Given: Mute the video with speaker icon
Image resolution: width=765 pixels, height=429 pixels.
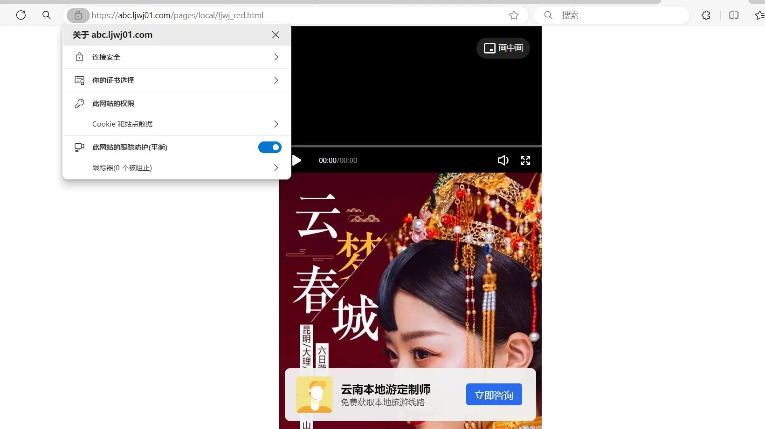Looking at the screenshot, I should (x=503, y=161).
